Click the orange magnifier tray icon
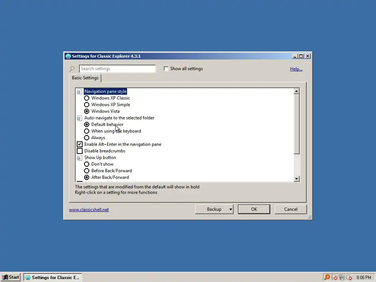376x282 pixels. [327, 278]
